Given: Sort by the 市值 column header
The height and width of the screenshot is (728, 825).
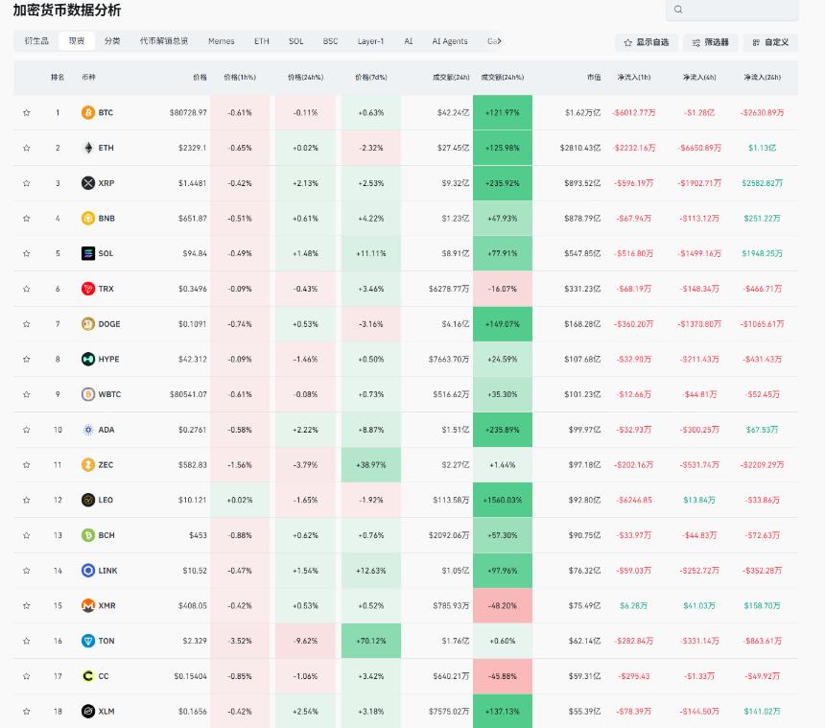Looking at the screenshot, I should click(594, 78).
